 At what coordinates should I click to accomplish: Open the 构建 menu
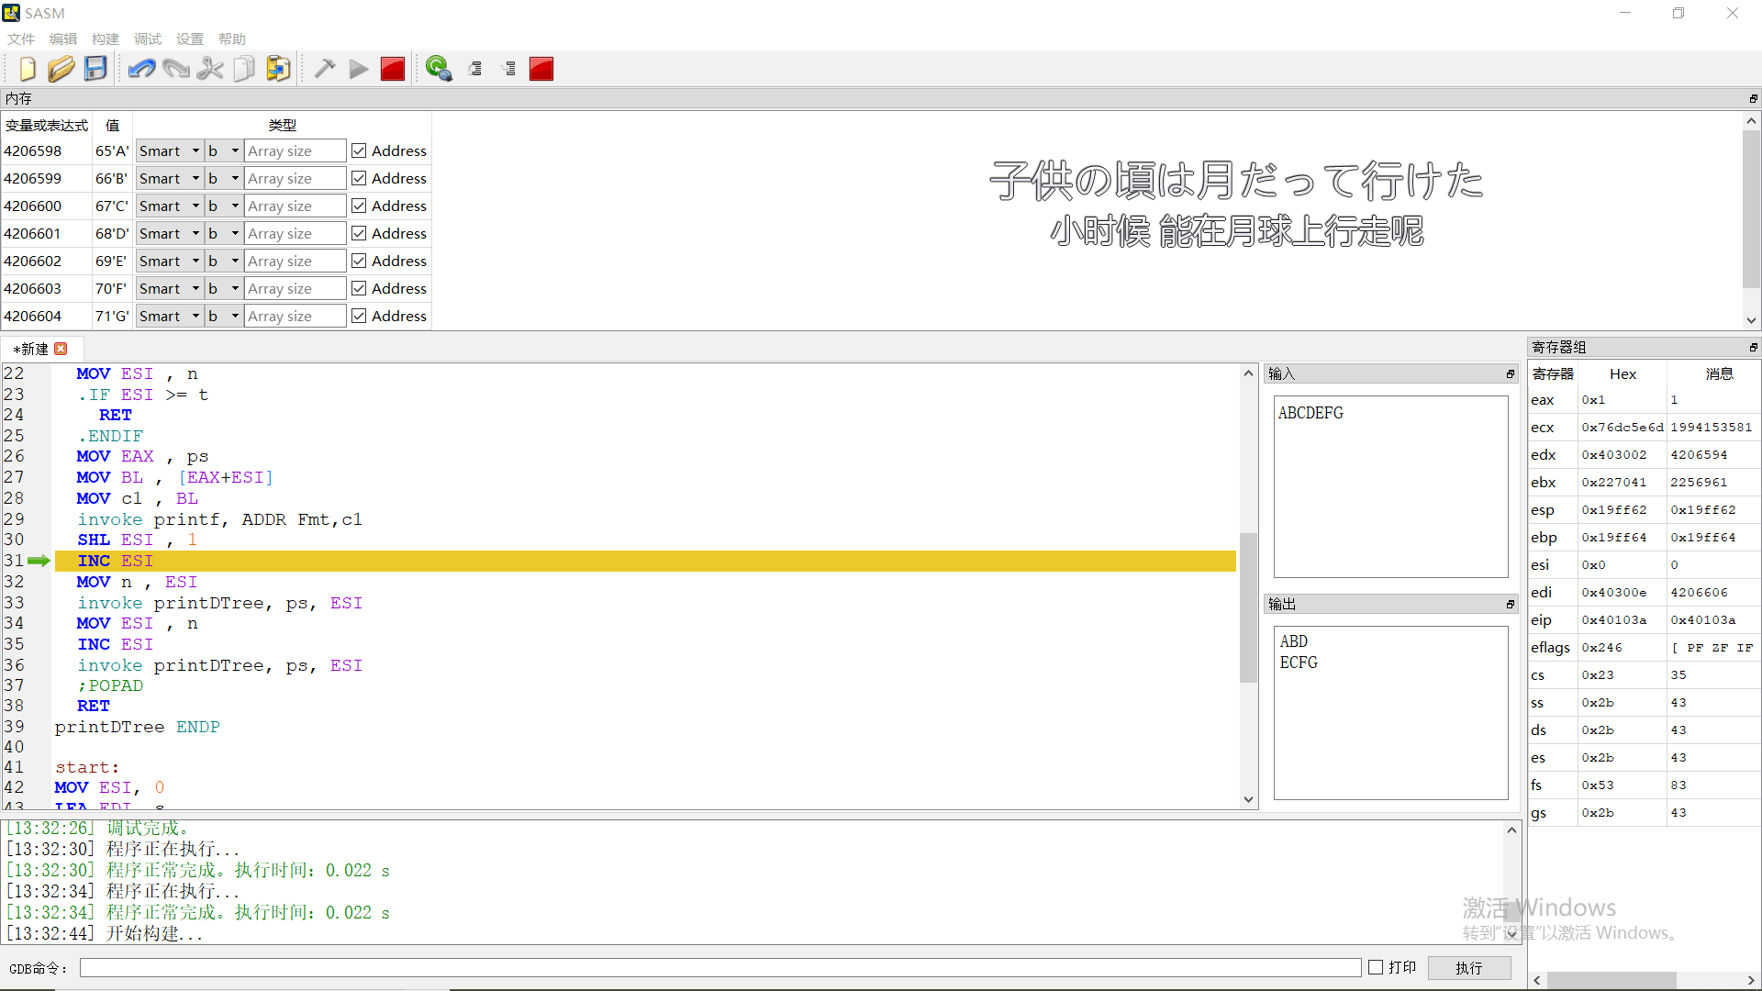pyautogui.click(x=105, y=39)
